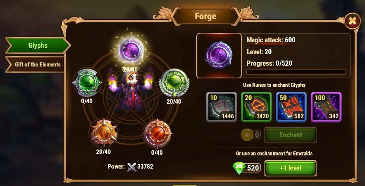Select the purple magic attack glyph on the pentagram
The width and height of the screenshot is (365, 186).
coord(131,50)
